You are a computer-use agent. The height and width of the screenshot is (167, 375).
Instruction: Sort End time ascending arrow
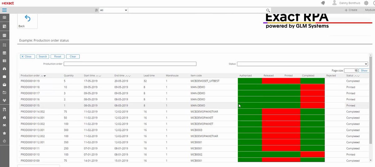click(x=126, y=76)
